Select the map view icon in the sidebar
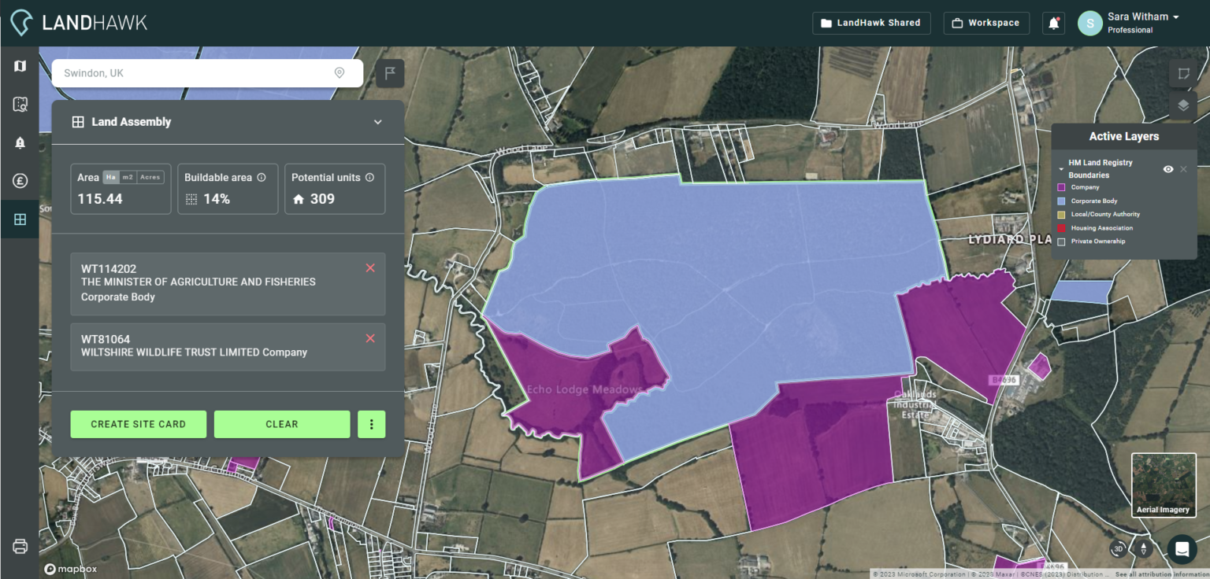1210x579 pixels. [x=20, y=65]
